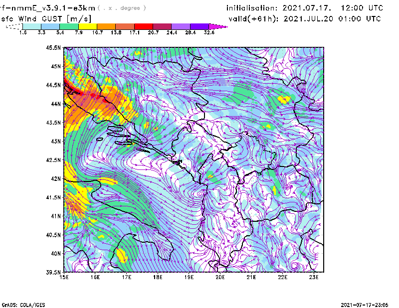Click the 41N latitude label

point(56,216)
